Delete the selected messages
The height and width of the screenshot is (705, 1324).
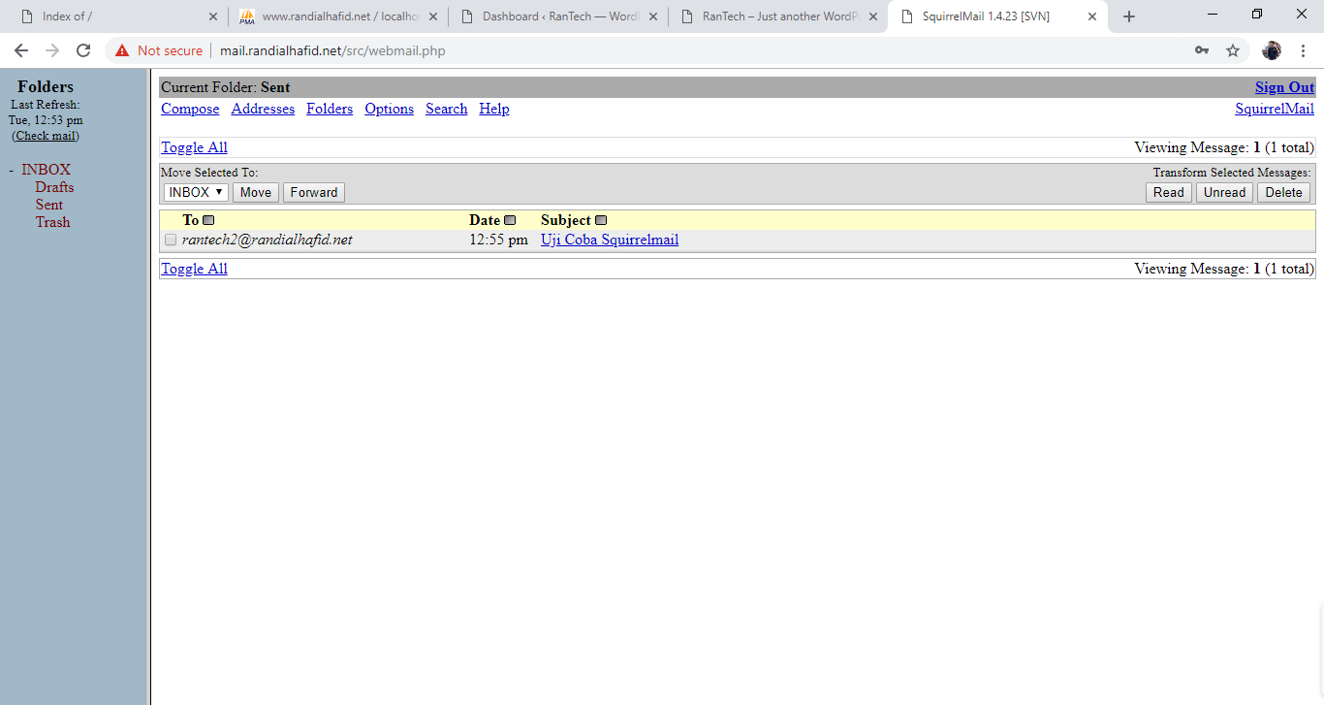[x=1284, y=192]
